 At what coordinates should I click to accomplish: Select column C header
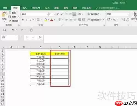coord(40,47)
